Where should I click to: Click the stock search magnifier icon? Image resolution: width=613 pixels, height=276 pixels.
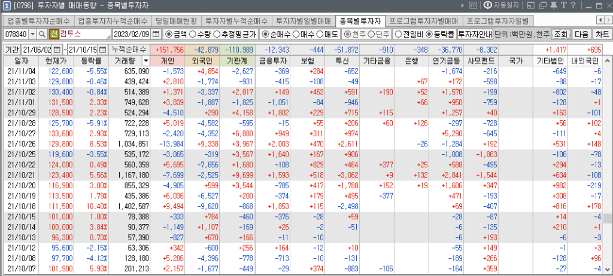tap(42, 34)
